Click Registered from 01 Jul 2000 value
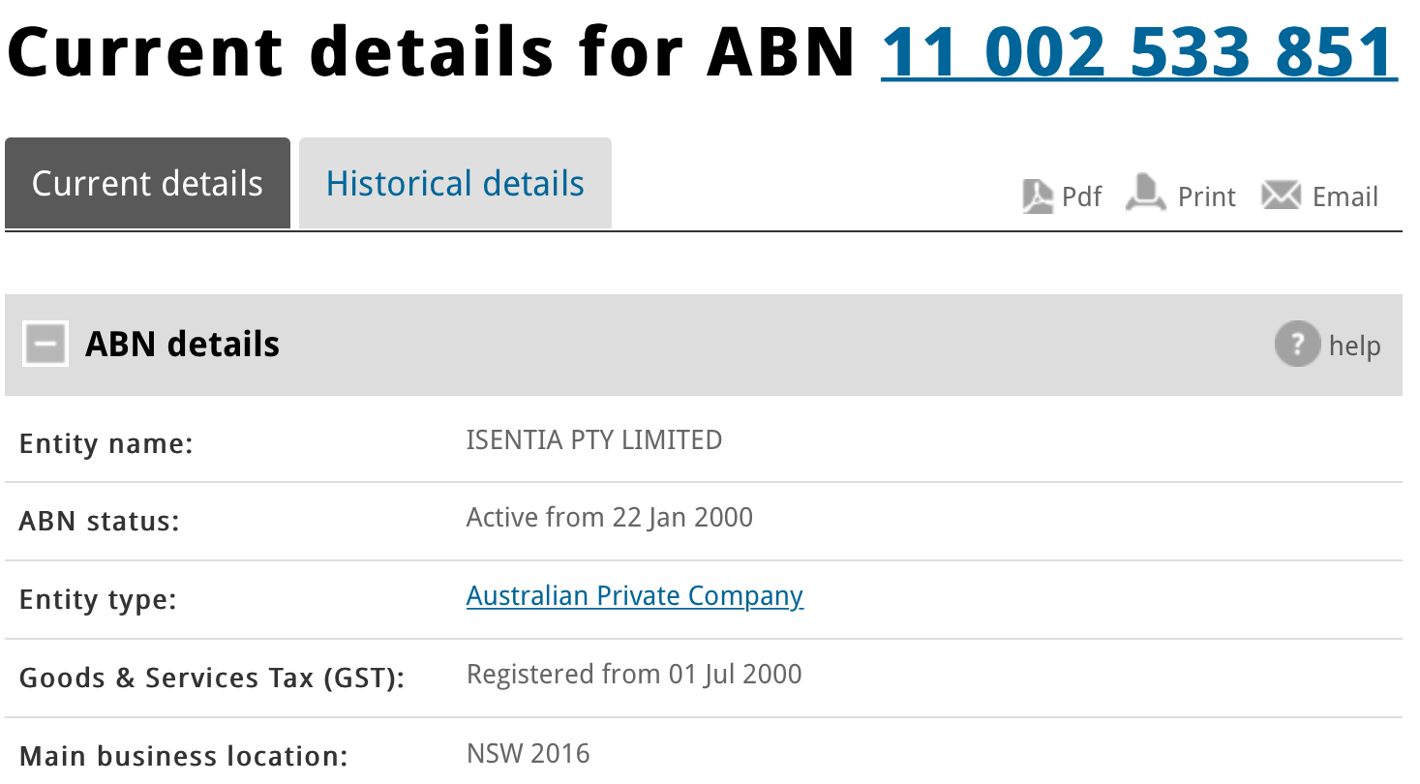This screenshot has width=1420, height=784. (x=634, y=675)
